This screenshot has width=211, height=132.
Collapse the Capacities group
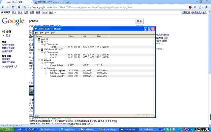[42, 68]
